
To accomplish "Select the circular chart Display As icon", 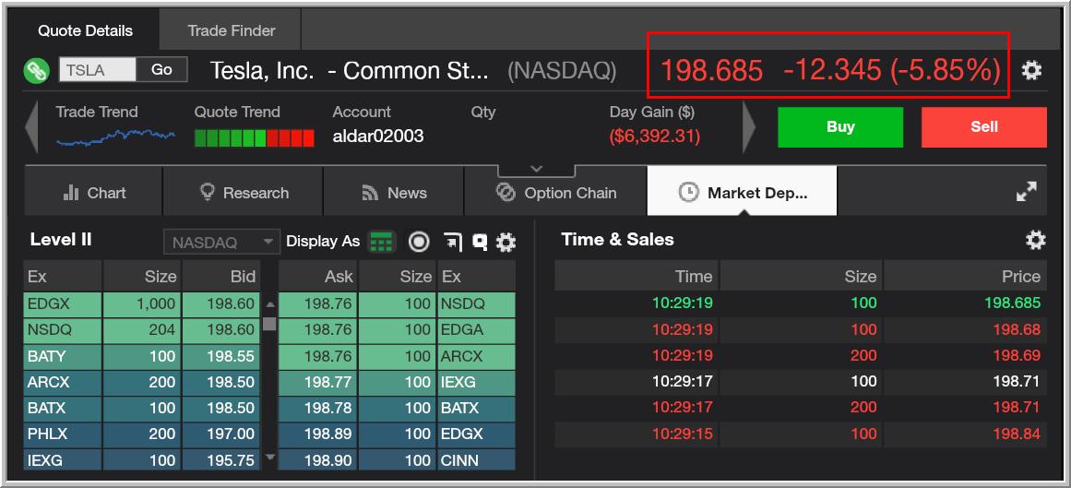I will point(419,242).
